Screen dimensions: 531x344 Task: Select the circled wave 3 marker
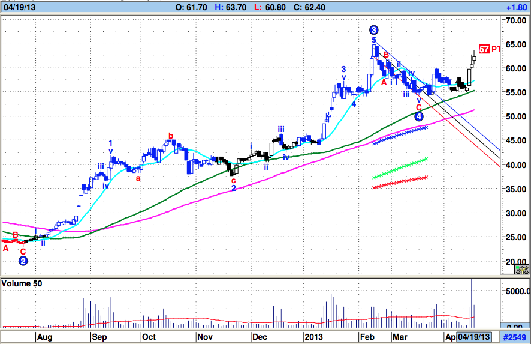[373, 30]
